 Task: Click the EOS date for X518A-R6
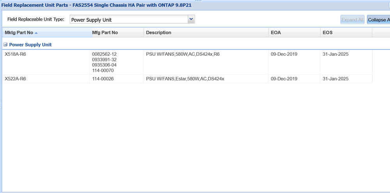click(x=335, y=54)
